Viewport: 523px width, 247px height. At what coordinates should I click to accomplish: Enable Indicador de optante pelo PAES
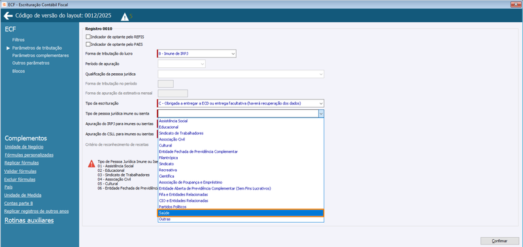[88, 44]
